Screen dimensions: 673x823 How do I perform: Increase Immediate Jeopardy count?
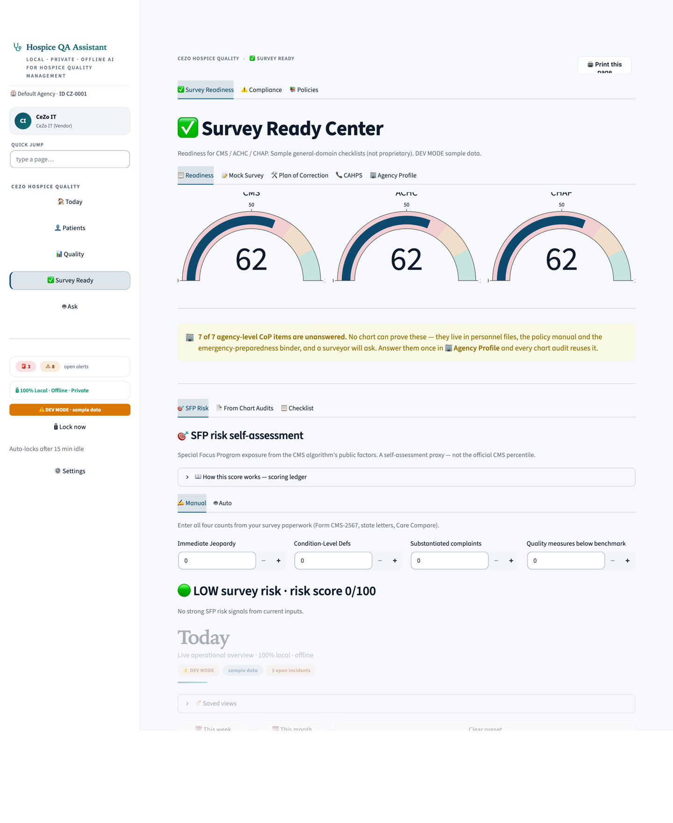pos(279,560)
